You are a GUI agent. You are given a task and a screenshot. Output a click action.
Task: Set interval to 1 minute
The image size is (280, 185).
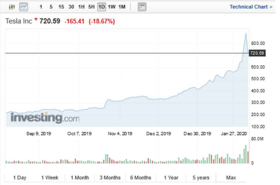tap(41, 7)
